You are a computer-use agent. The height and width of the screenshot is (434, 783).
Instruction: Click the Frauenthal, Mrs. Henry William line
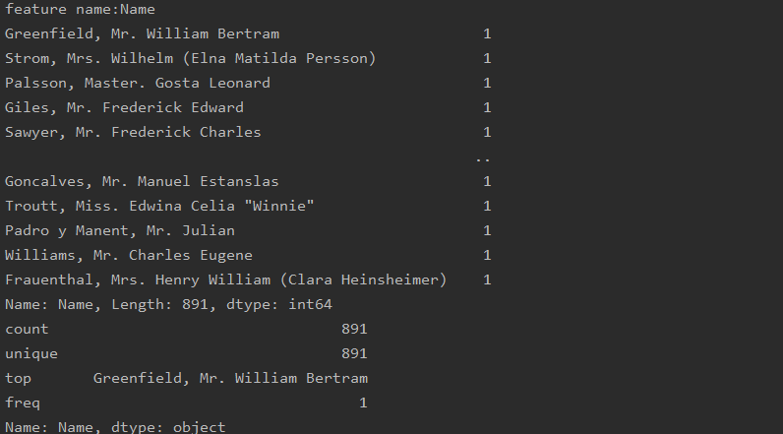[x=225, y=279]
